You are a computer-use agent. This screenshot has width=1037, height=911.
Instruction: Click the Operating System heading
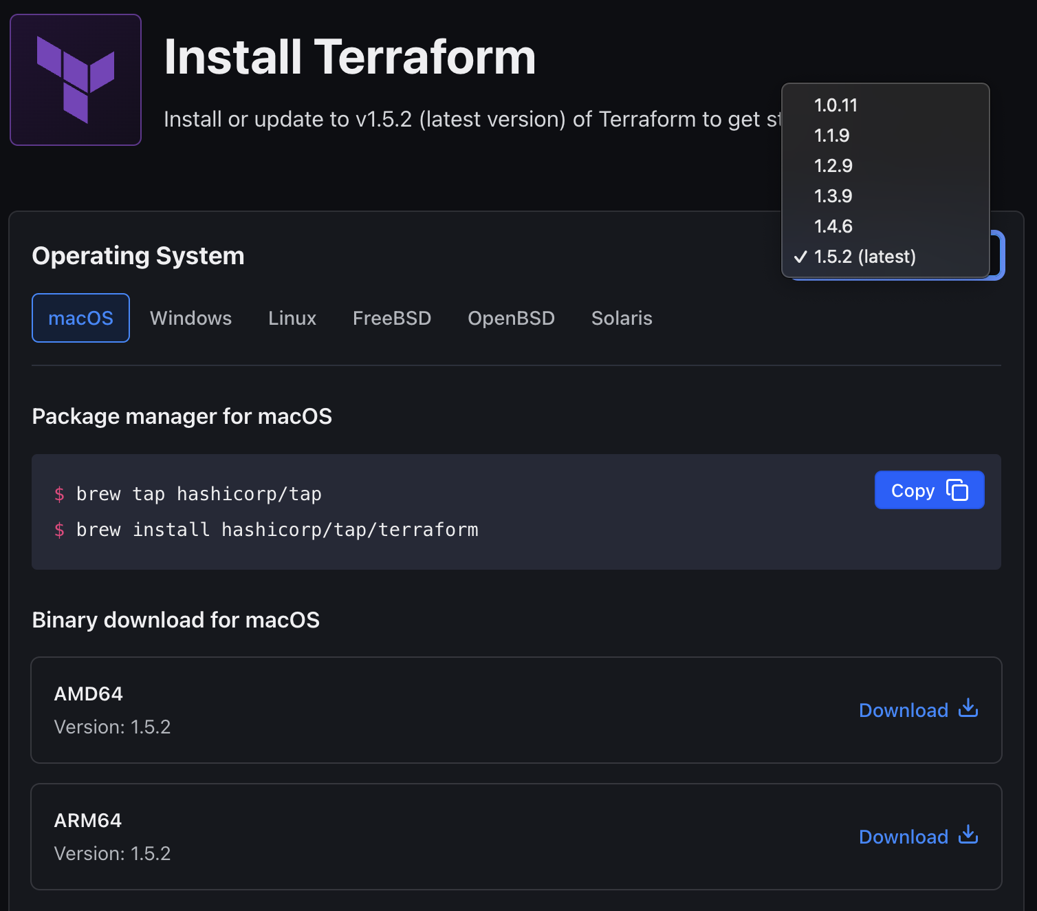138,256
